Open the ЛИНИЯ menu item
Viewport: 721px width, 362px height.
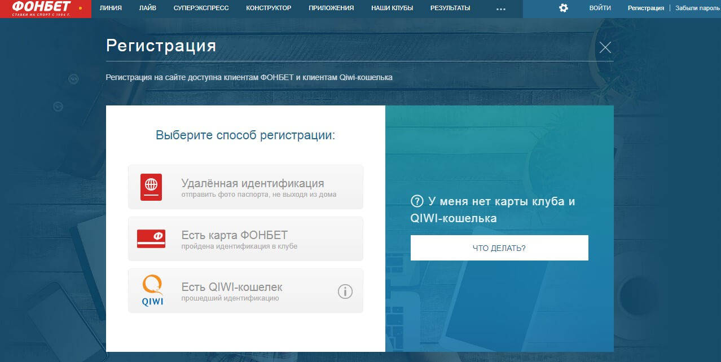111,8
